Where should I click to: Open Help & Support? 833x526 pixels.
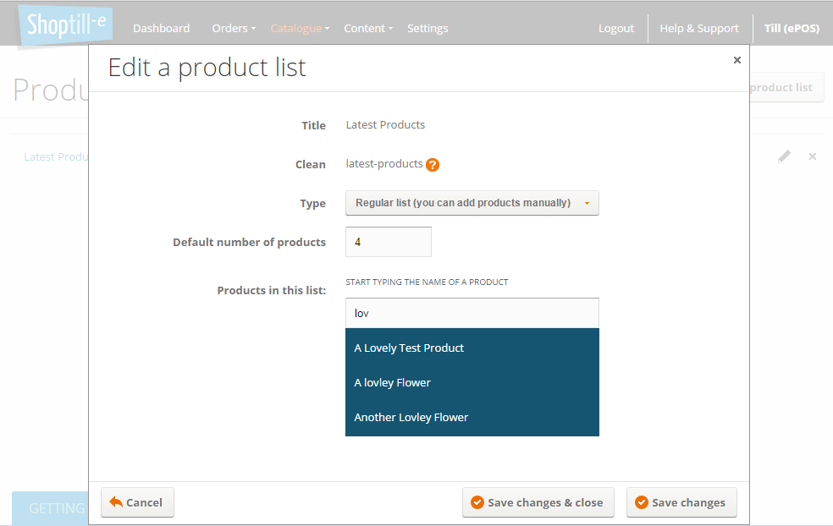pyautogui.click(x=699, y=28)
